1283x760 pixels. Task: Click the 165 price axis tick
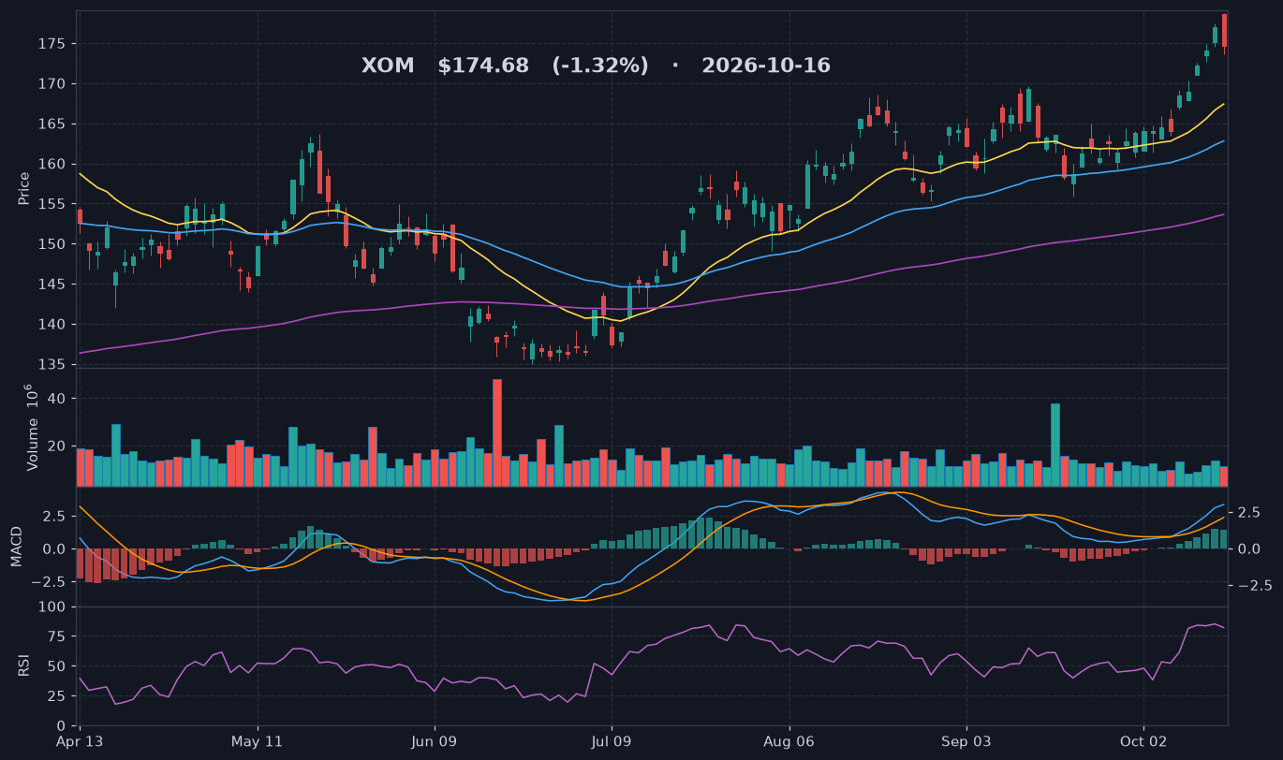point(52,124)
